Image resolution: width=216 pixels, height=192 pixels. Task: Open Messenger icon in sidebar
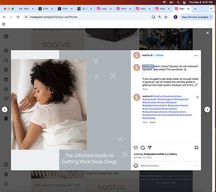[x=6, y=89]
